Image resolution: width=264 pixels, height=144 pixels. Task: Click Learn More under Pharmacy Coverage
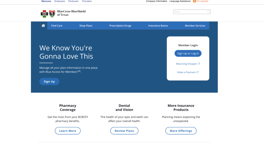[x=68, y=131]
